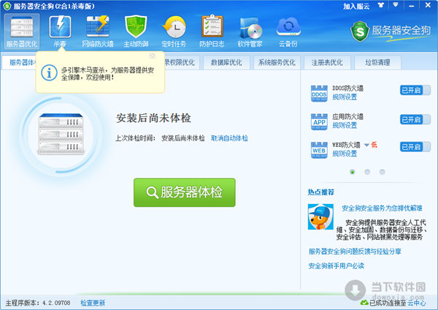The width and height of the screenshot is (438, 310).
Task: Click the 热点推荐 heading
Action: pyautogui.click(x=320, y=192)
